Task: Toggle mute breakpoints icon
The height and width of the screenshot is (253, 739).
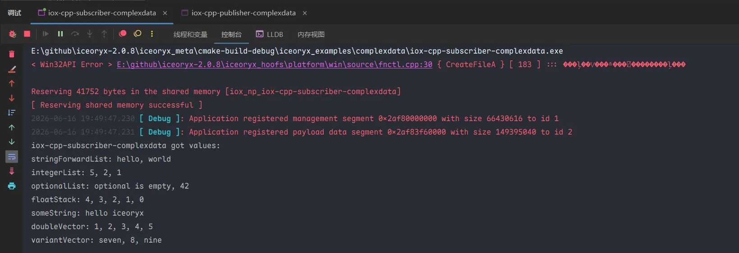Action: [138, 33]
